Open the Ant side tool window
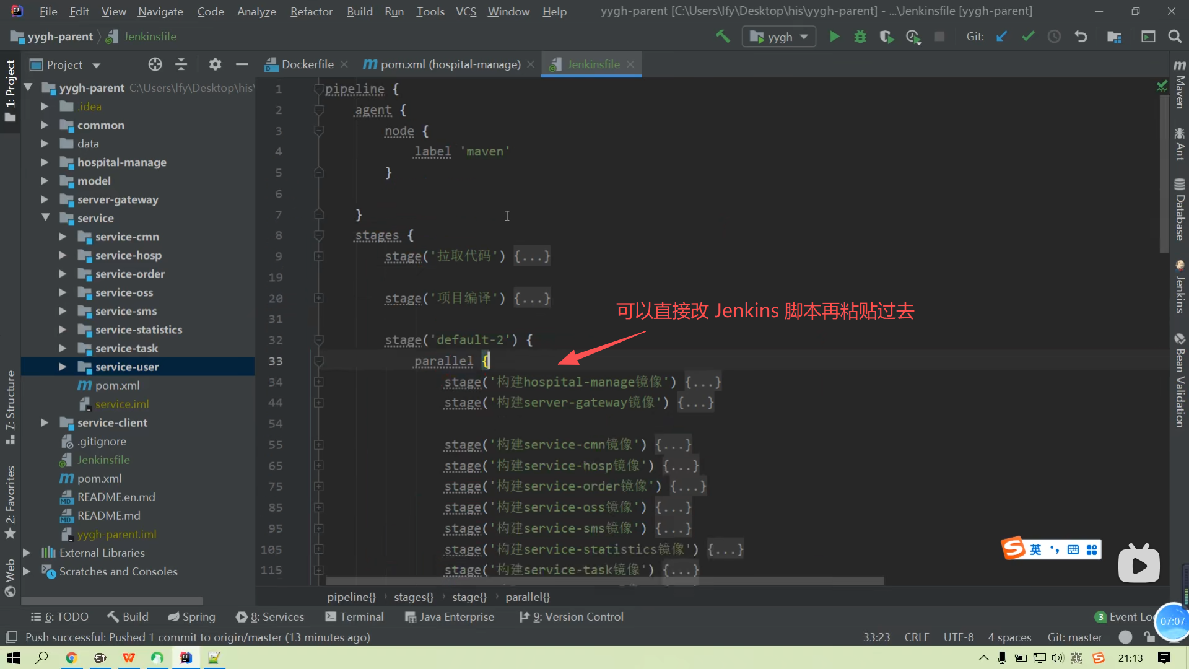The width and height of the screenshot is (1189, 669). point(1180,144)
